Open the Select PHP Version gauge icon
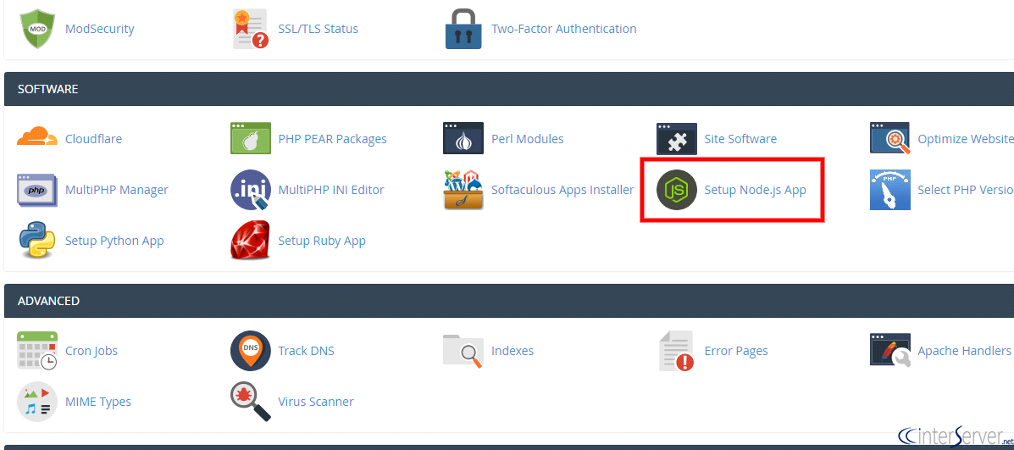 point(889,190)
